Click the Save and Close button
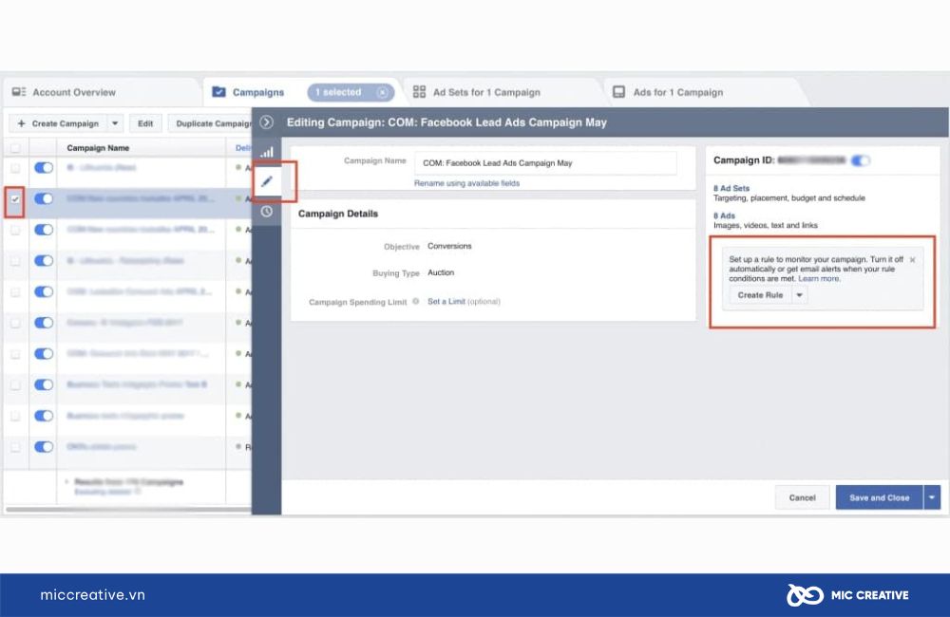 pyautogui.click(x=879, y=497)
